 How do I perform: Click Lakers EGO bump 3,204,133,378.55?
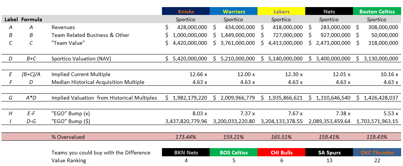pos(282,121)
